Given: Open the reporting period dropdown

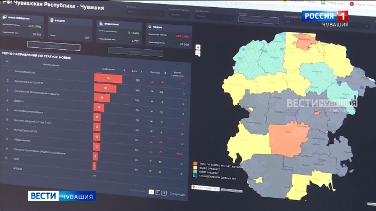Looking at the screenshot, I should click(179, 15).
